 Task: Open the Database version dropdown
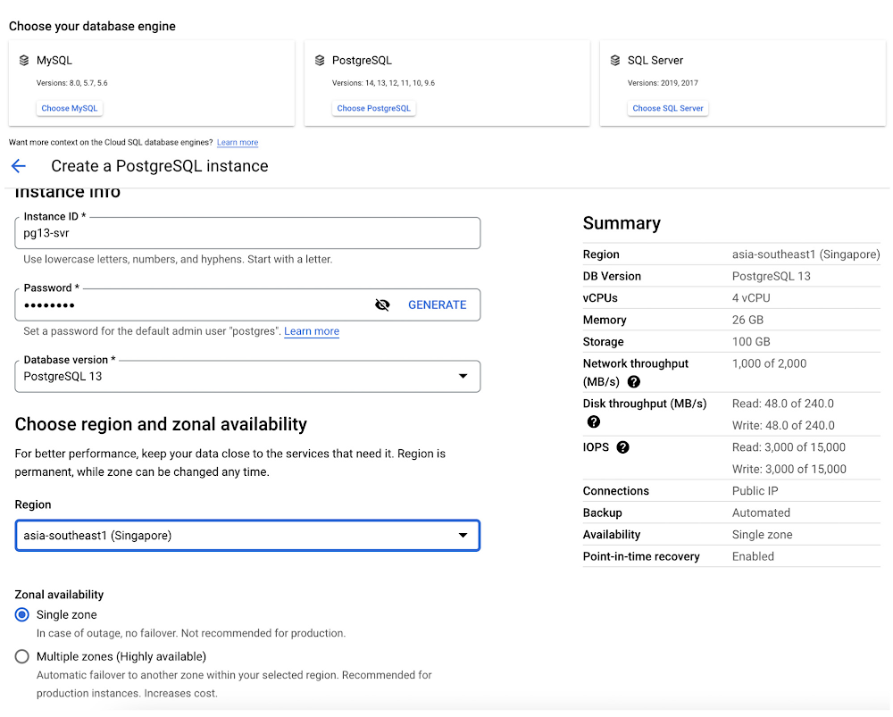click(x=247, y=377)
